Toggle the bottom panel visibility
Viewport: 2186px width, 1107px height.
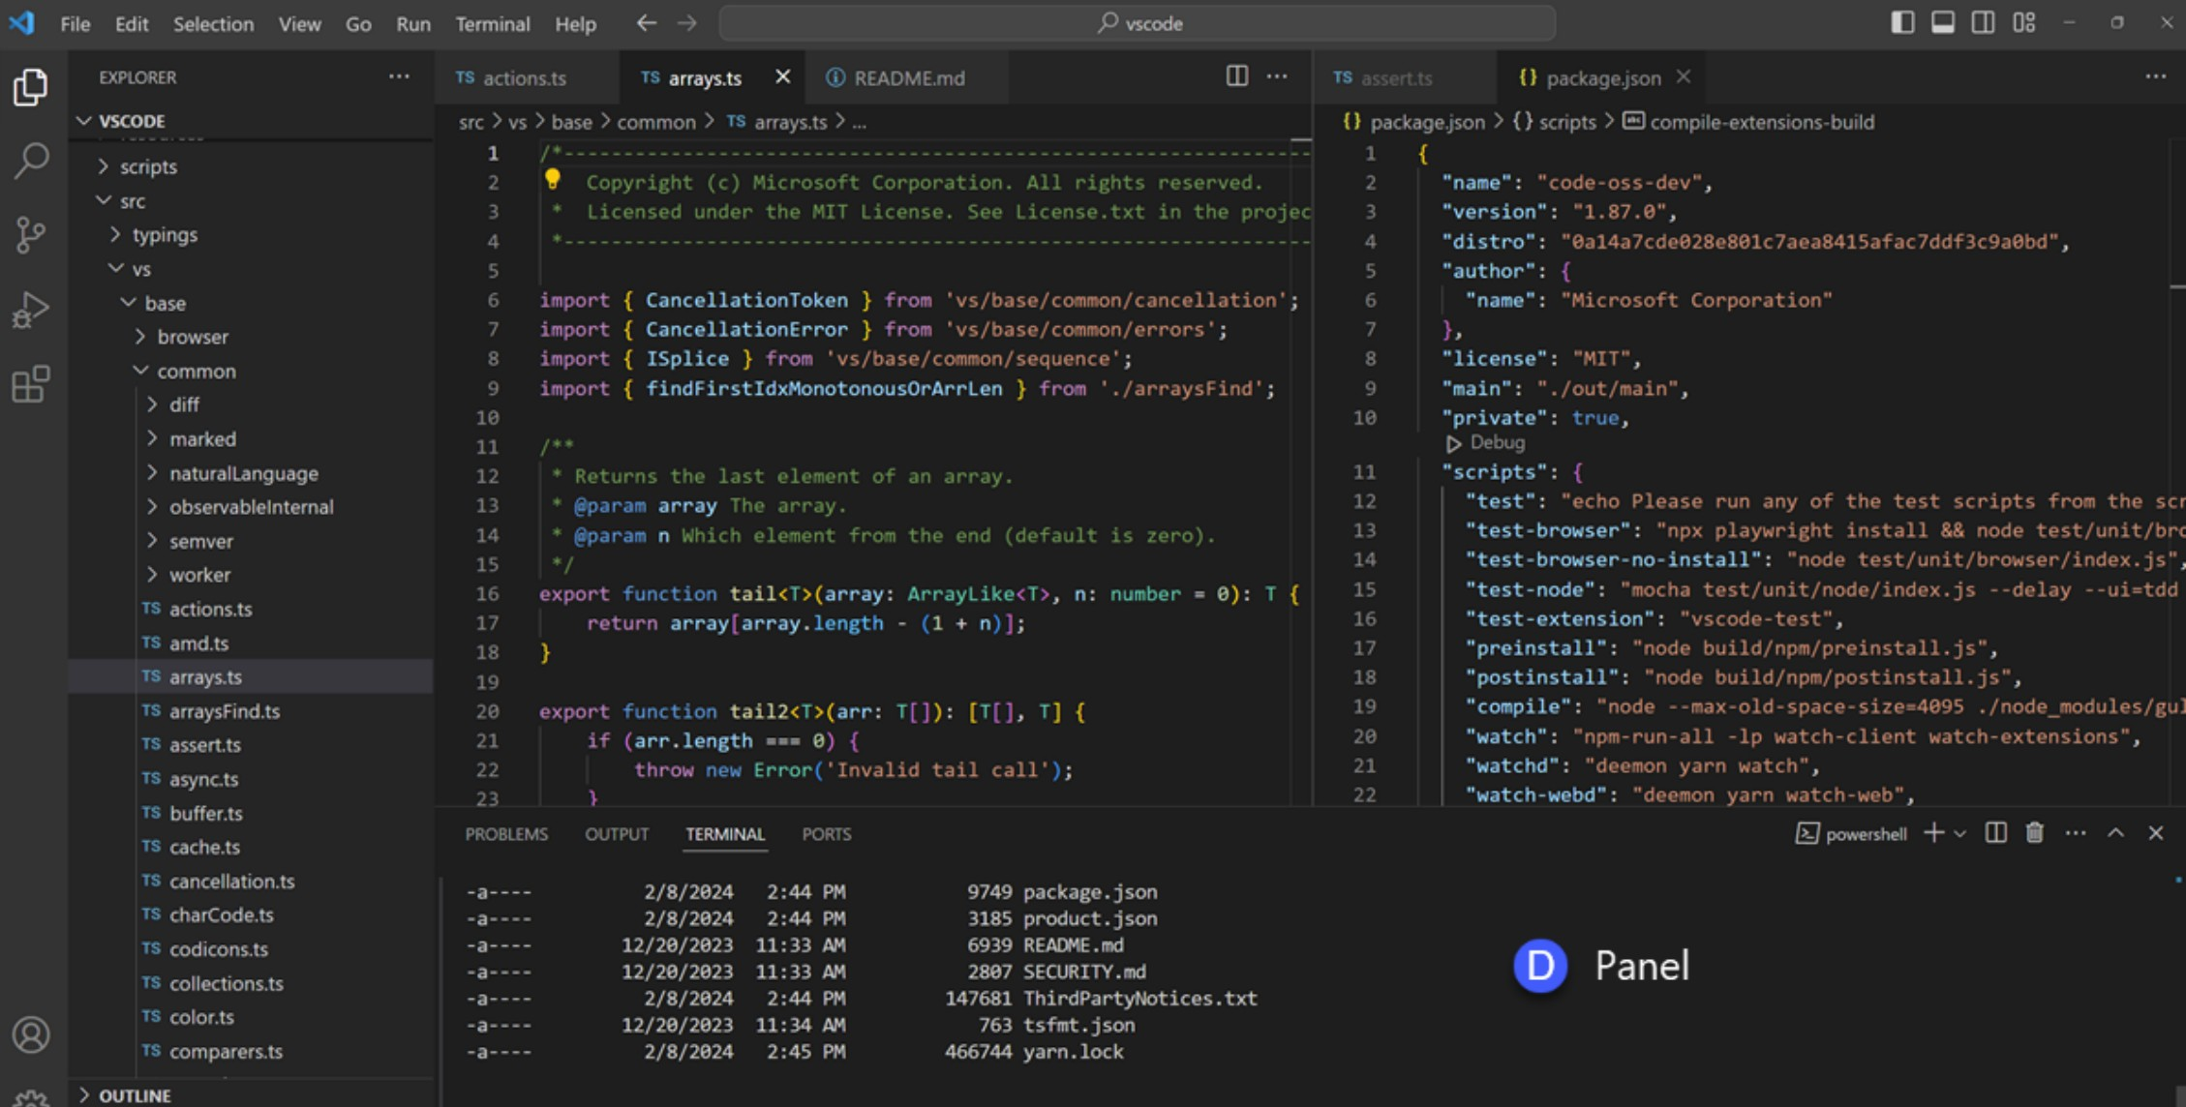click(x=1943, y=22)
